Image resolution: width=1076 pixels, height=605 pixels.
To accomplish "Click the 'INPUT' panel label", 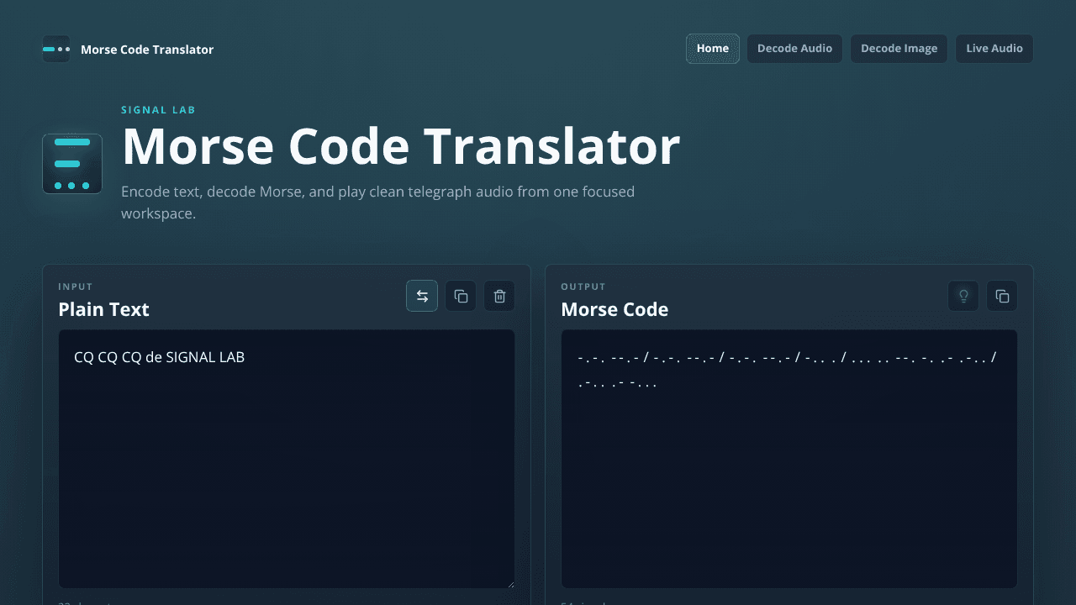I will click(76, 287).
